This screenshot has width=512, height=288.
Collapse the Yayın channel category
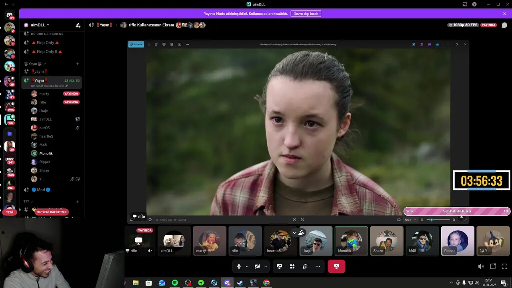(x=34, y=64)
